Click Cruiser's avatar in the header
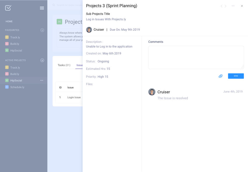 coord(89,30)
